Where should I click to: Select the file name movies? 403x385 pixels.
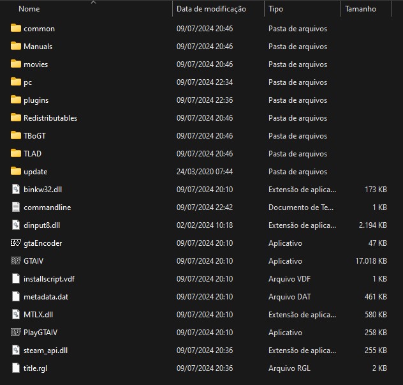(x=36, y=64)
